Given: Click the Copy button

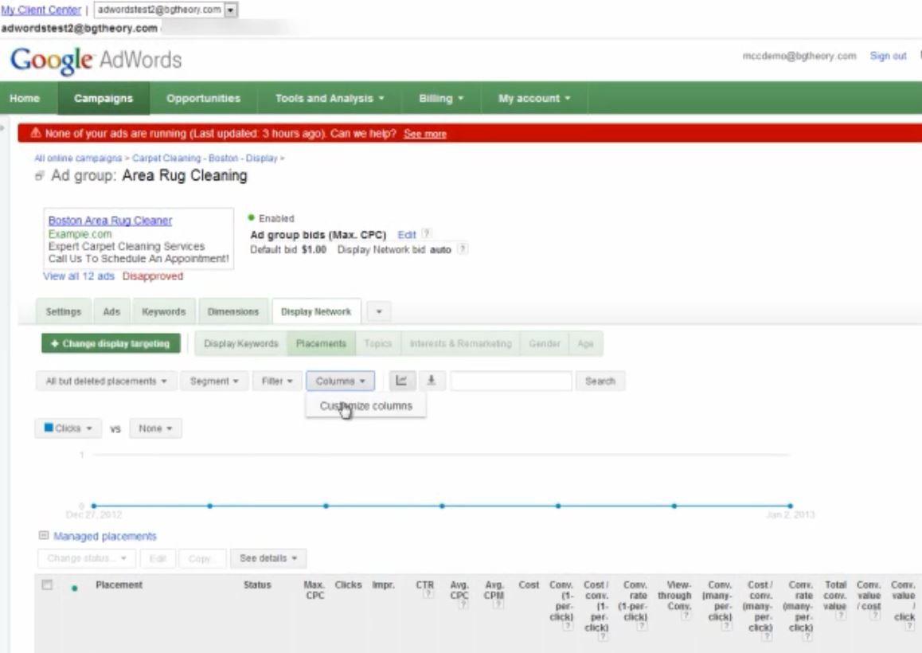Looking at the screenshot, I should [x=202, y=558].
